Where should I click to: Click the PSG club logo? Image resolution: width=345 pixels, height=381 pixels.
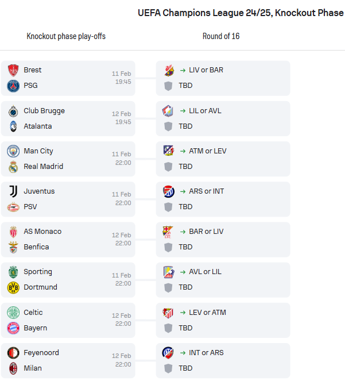coord(13,86)
